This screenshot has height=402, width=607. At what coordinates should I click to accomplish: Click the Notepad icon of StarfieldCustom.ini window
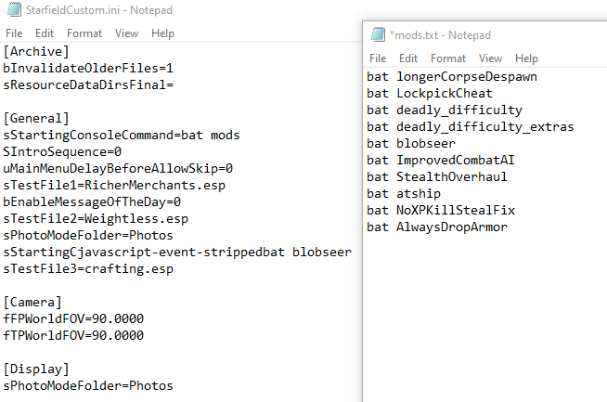pos(14,9)
